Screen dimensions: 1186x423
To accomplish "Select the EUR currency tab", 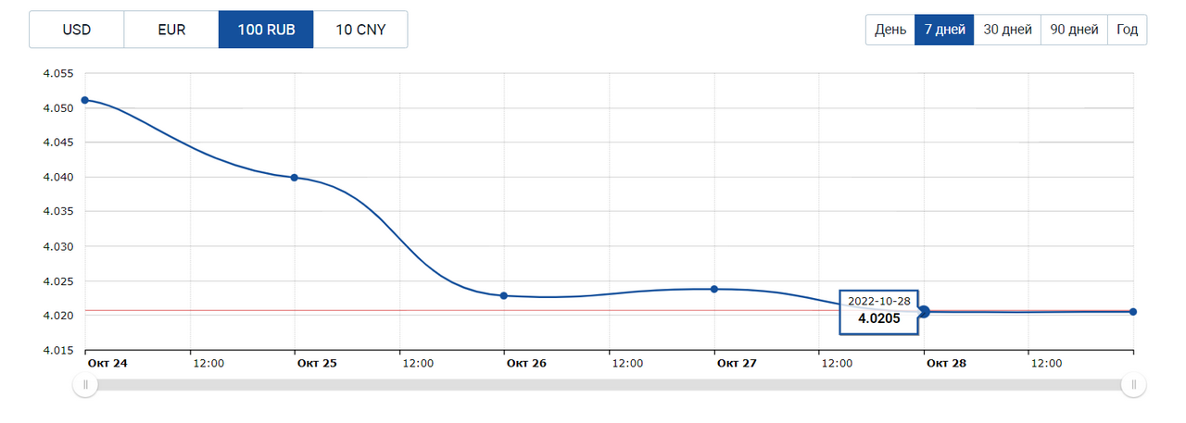I will click(x=171, y=30).
